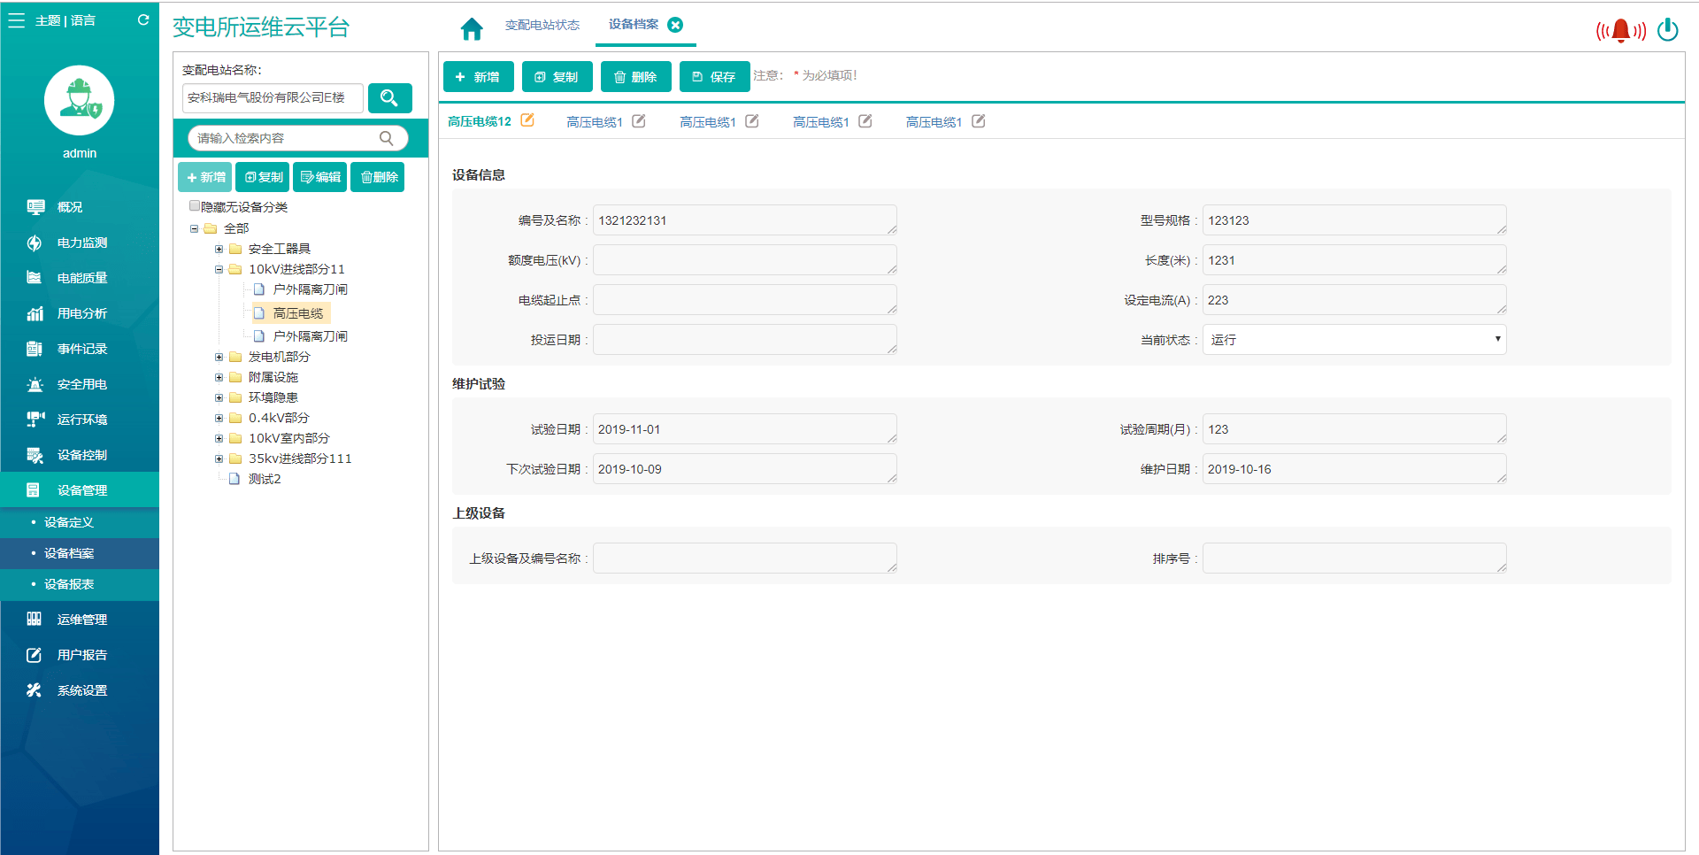Click the 主题 | 语言 header text
The width and height of the screenshot is (1699, 855).
[65, 20]
